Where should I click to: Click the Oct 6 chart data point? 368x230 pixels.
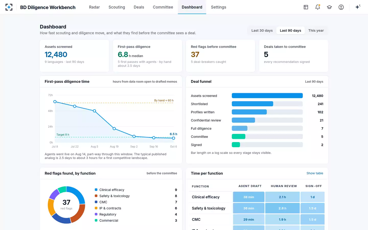pyautogui.click(x=174, y=138)
